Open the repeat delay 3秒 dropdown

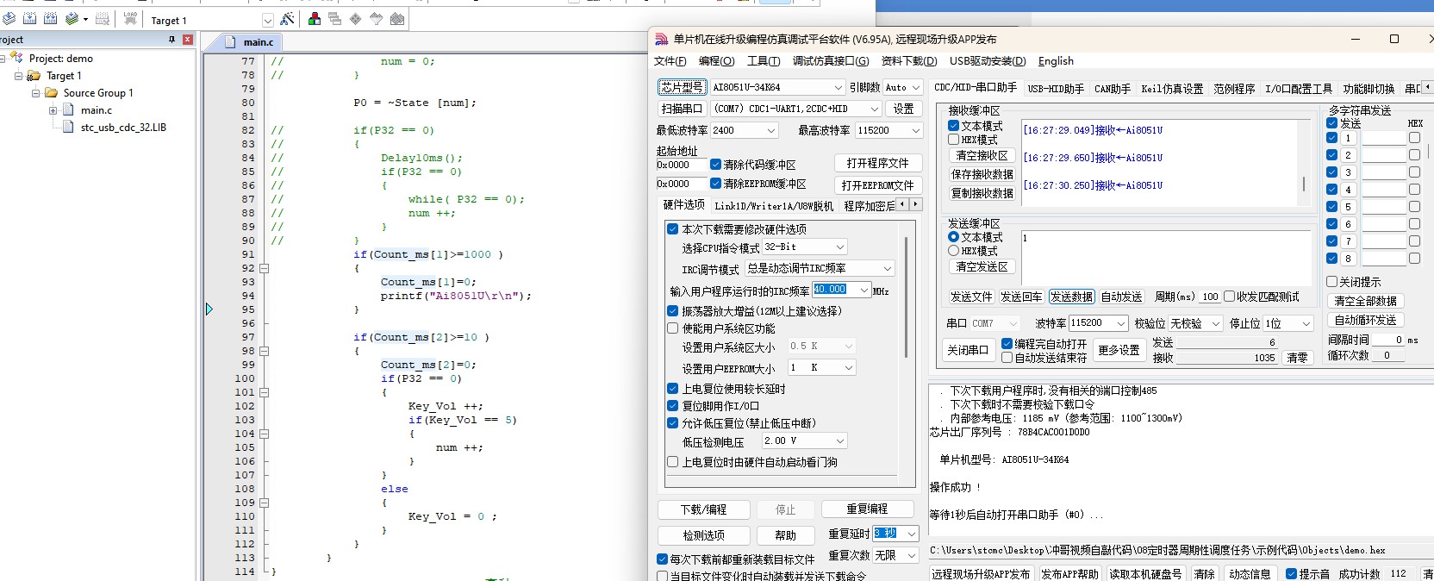pyautogui.click(x=912, y=534)
